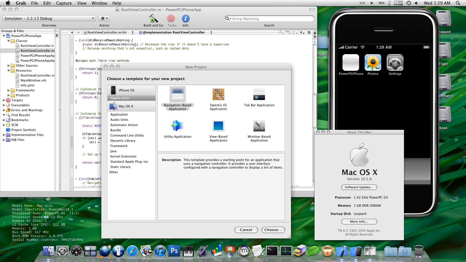Click the go back arrow in editor navigation bar

coord(72,32)
